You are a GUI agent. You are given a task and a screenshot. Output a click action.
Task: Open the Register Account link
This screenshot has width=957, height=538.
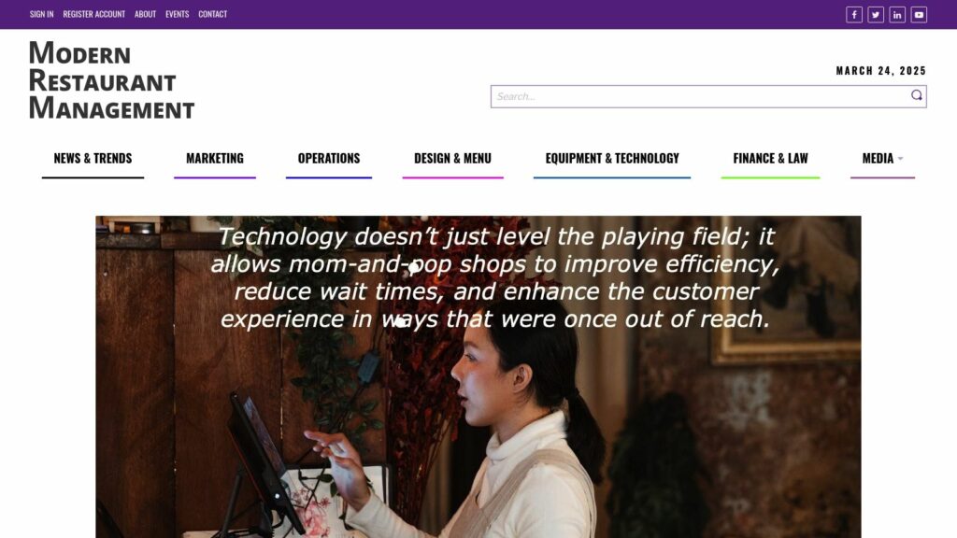point(94,14)
